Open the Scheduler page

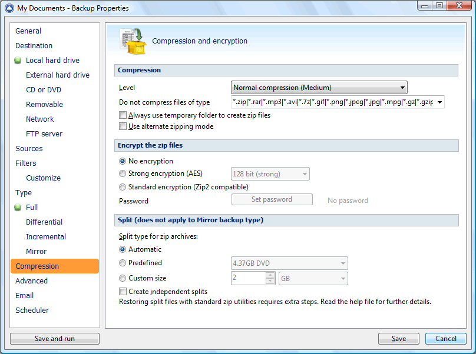pos(32,310)
